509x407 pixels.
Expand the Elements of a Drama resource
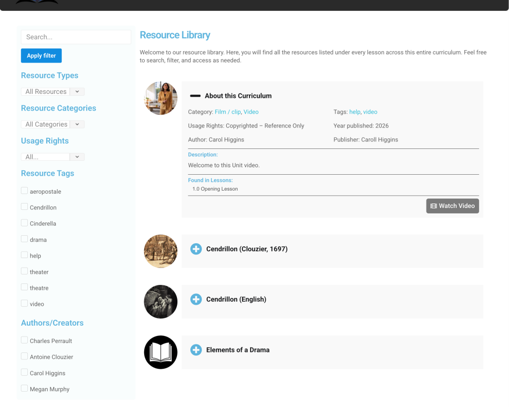coord(196,350)
